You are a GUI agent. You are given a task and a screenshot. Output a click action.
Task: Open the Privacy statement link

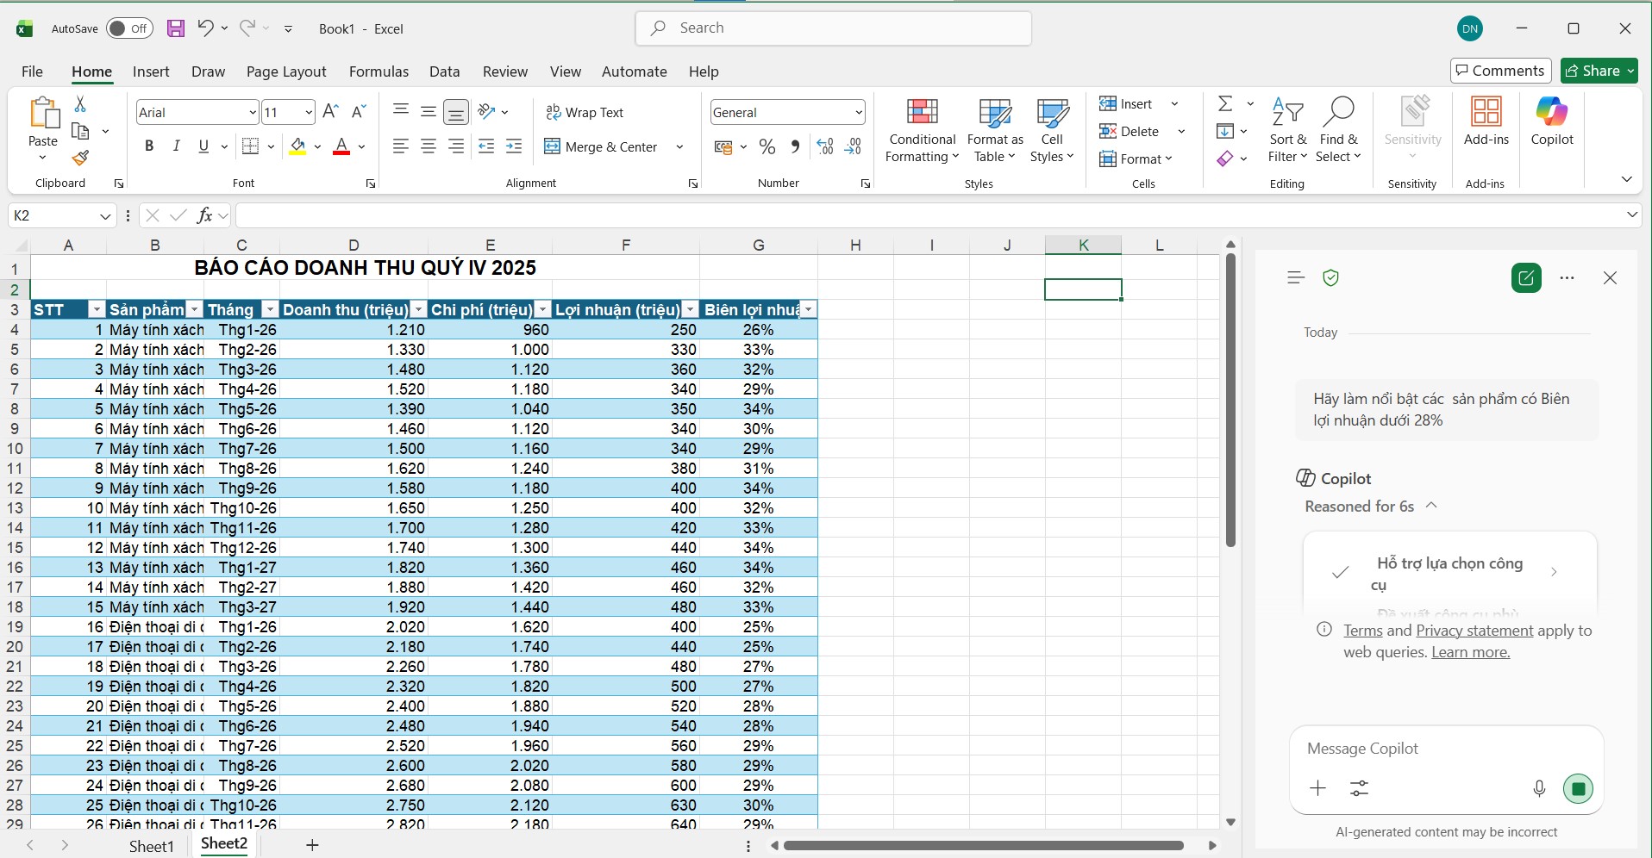(x=1474, y=631)
